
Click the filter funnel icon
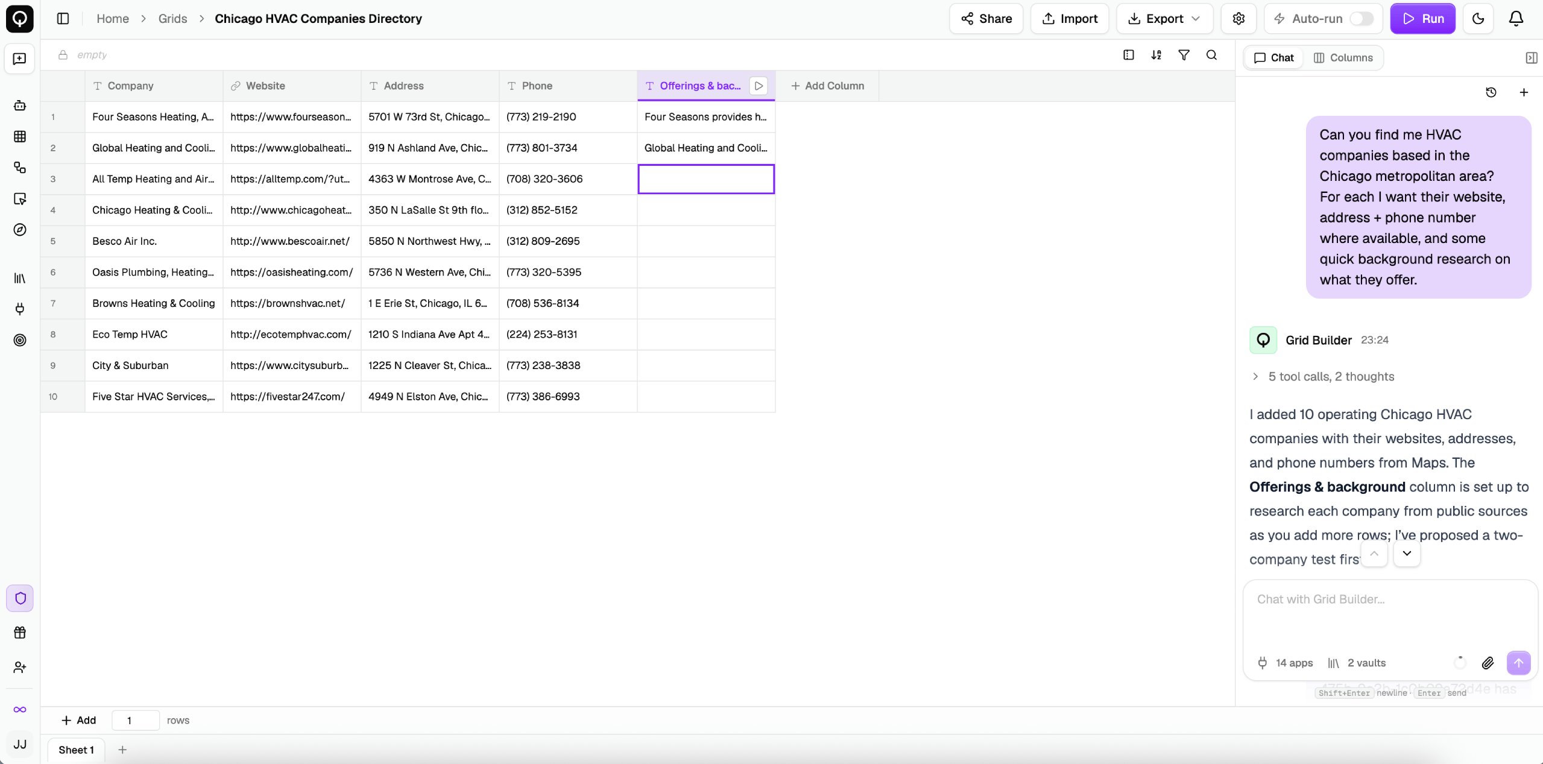(1184, 55)
